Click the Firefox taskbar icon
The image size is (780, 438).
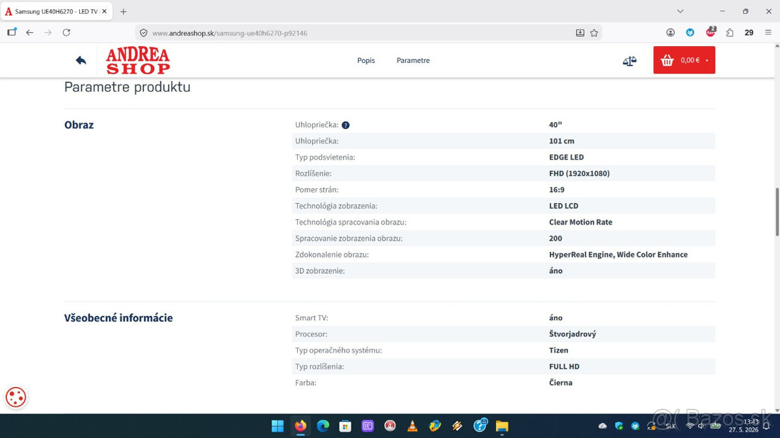click(x=300, y=426)
